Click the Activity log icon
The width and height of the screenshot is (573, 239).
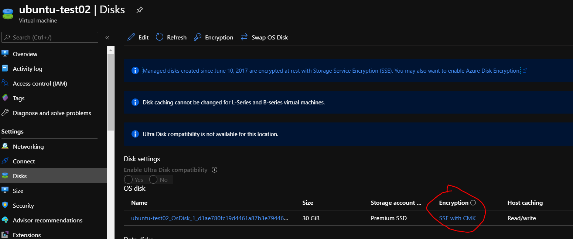pos(5,68)
